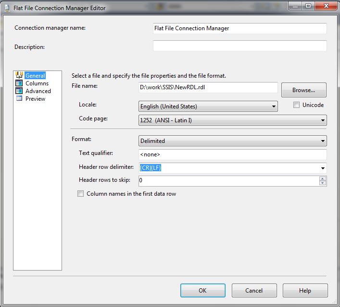Viewport: 340px width, 307px height.
Task: Switch to the Advanced page
Action: [38, 91]
